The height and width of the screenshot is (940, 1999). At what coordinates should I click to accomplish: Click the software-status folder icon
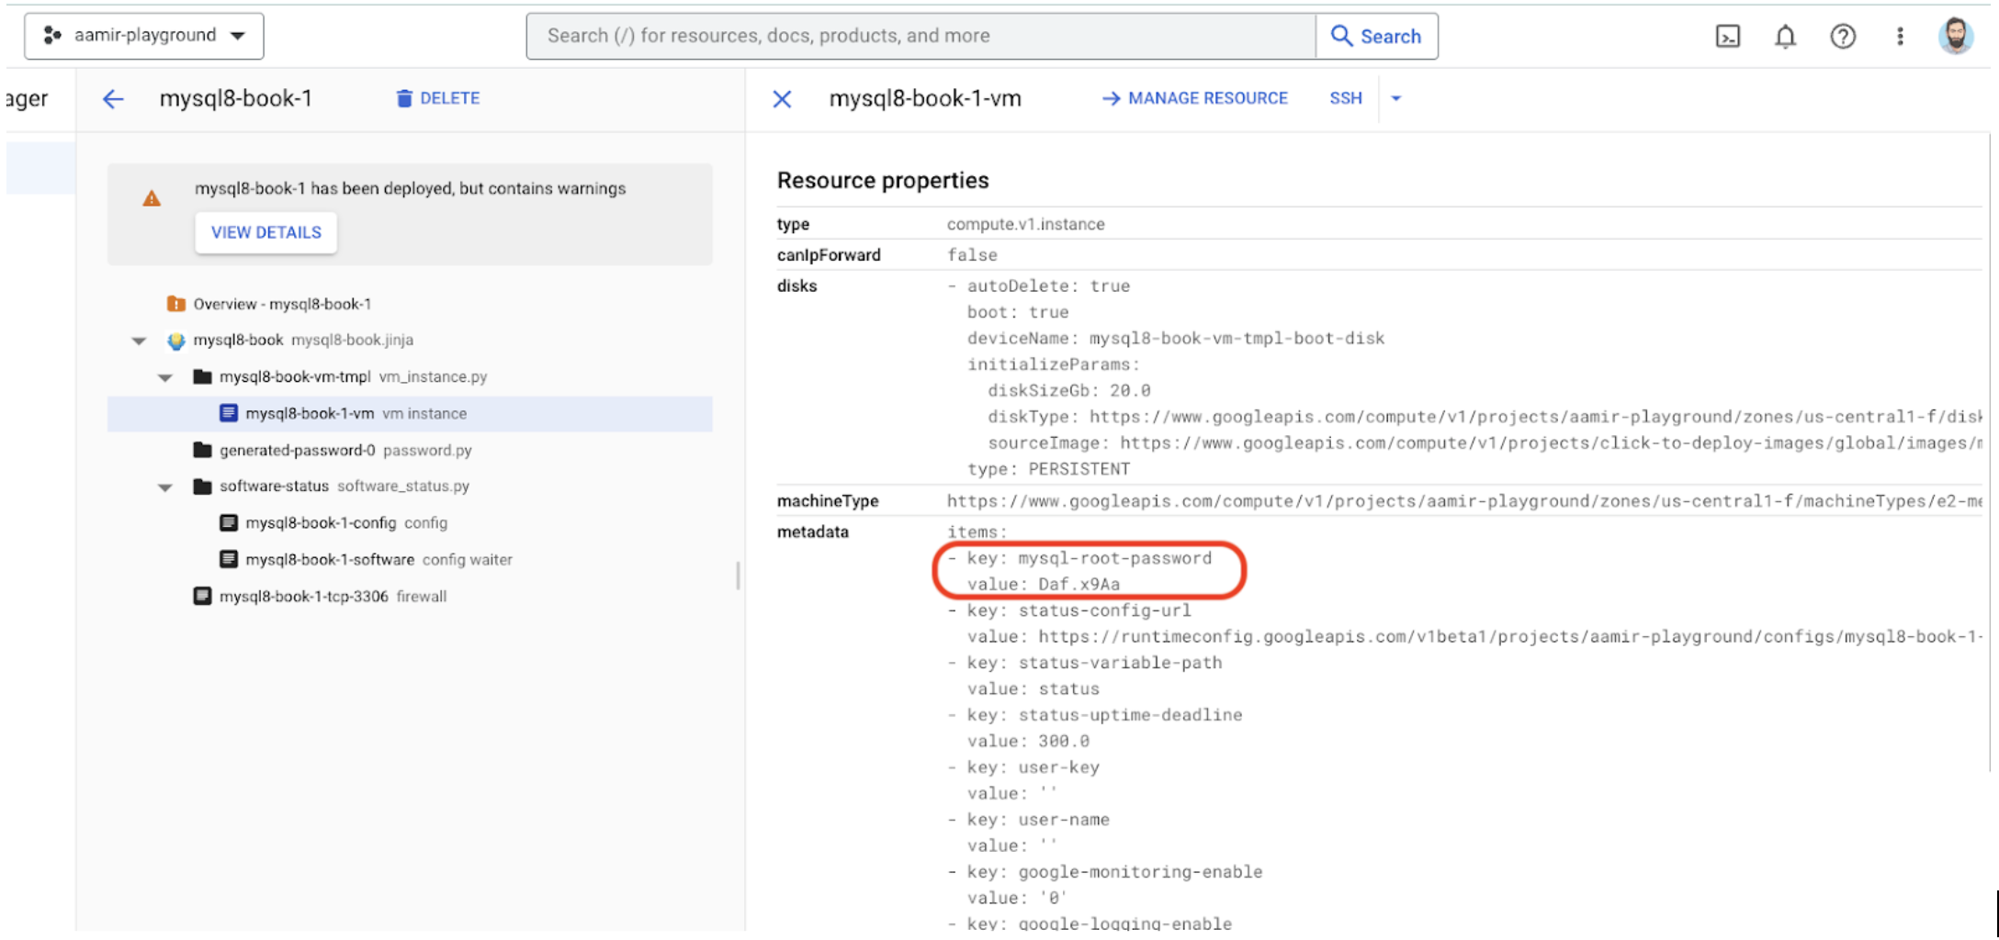click(202, 486)
